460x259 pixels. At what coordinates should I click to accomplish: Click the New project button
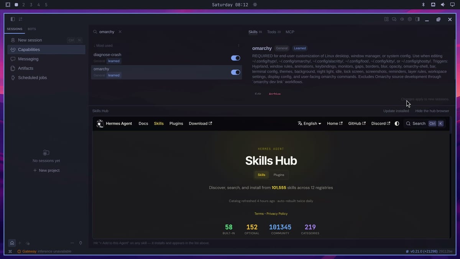point(46,170)
